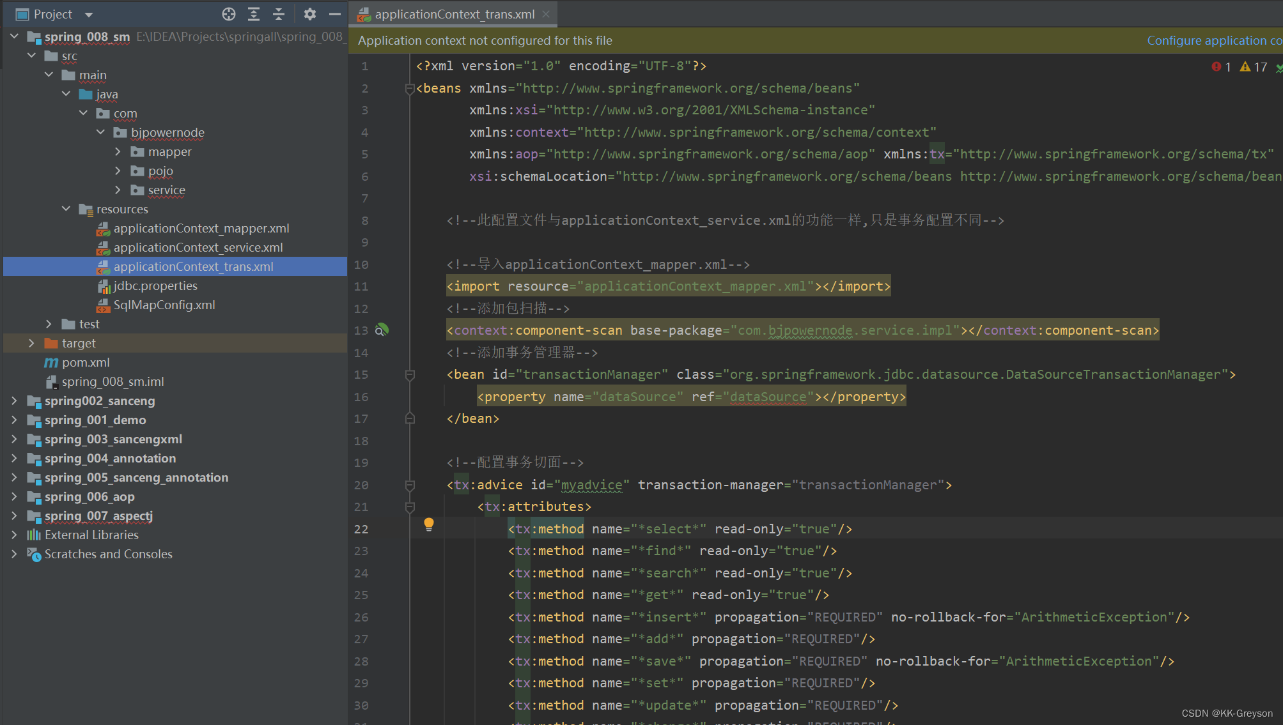
Task: Collapse the bjpowernode package
Action: click(100, 132)
